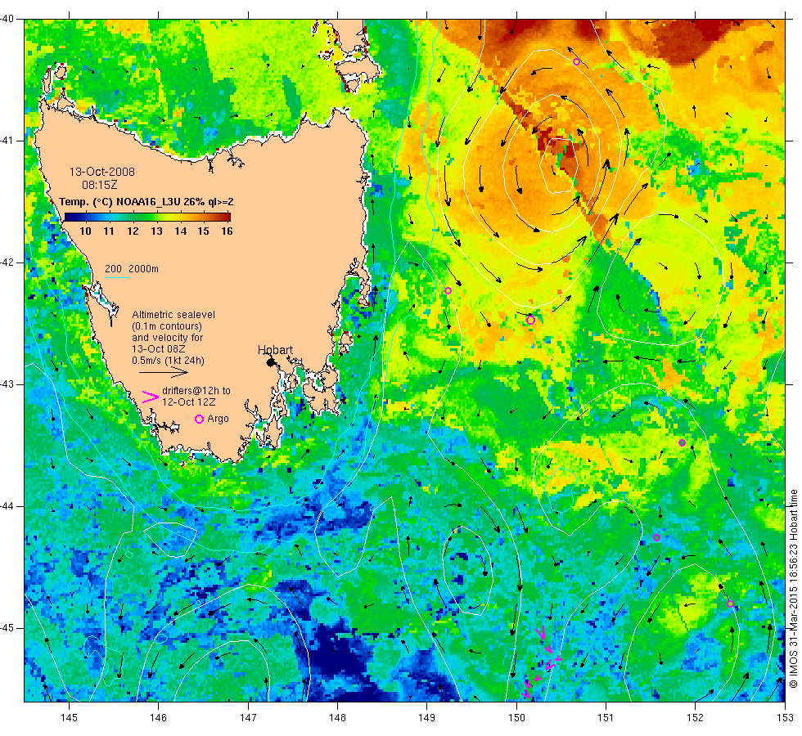Click the y-axis latitude label -43
Image resolution: width=802 pixels, height=736 pixels.
pyautogui.click(x=7, y=384)
